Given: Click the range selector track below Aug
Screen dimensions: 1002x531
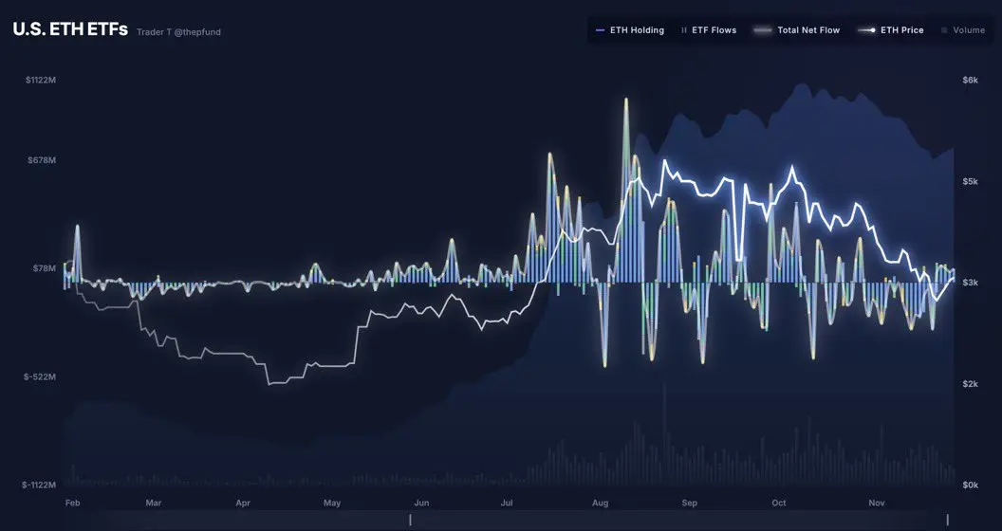Looking at the screenshot, I should [x=600, y=520].
